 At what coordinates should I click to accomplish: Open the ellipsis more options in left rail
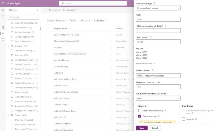coord(2,22)
